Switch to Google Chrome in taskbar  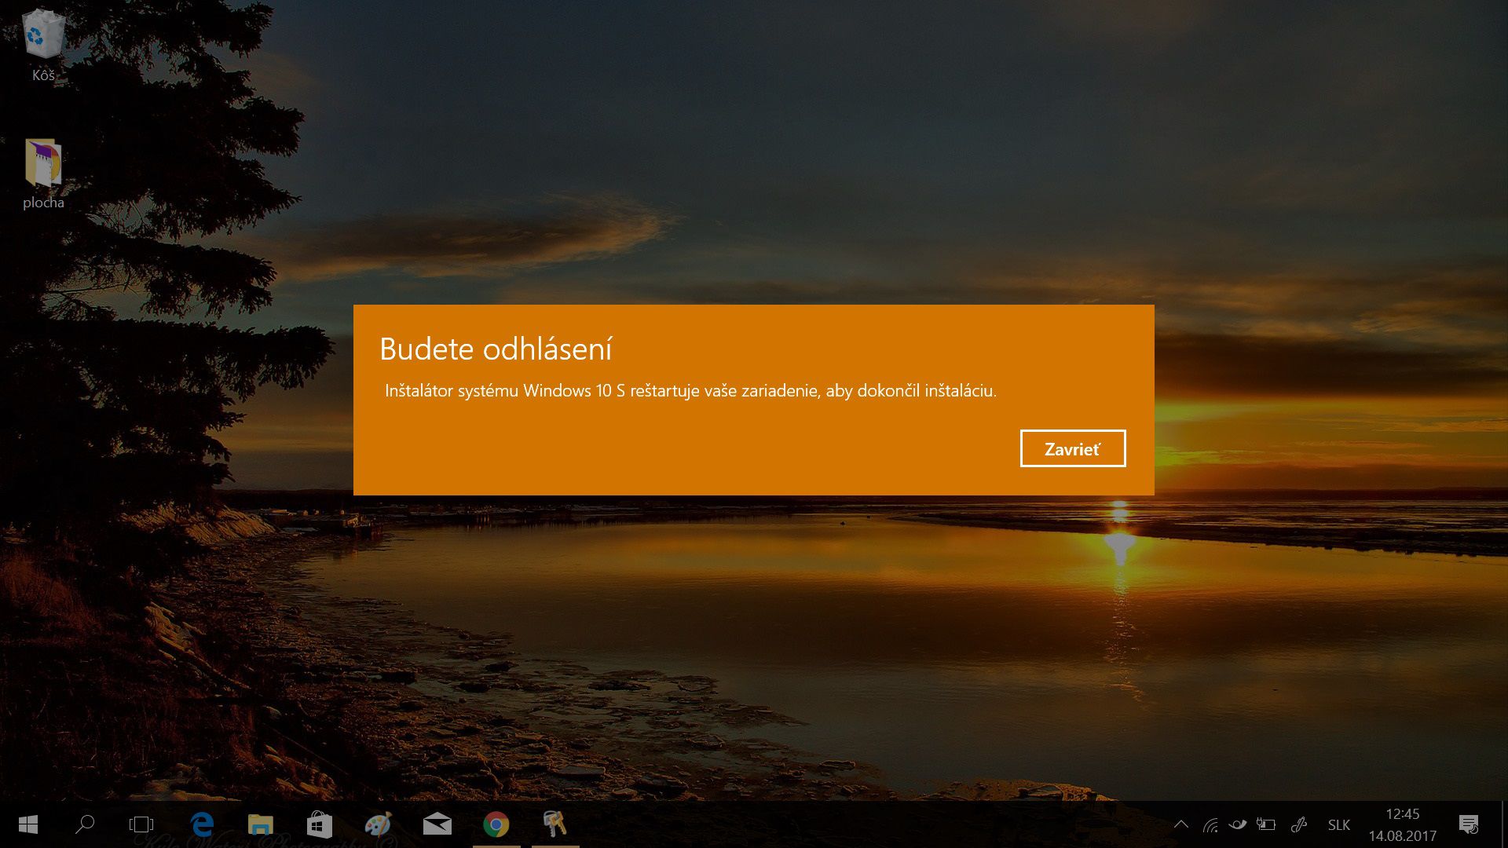coord(496,824)
